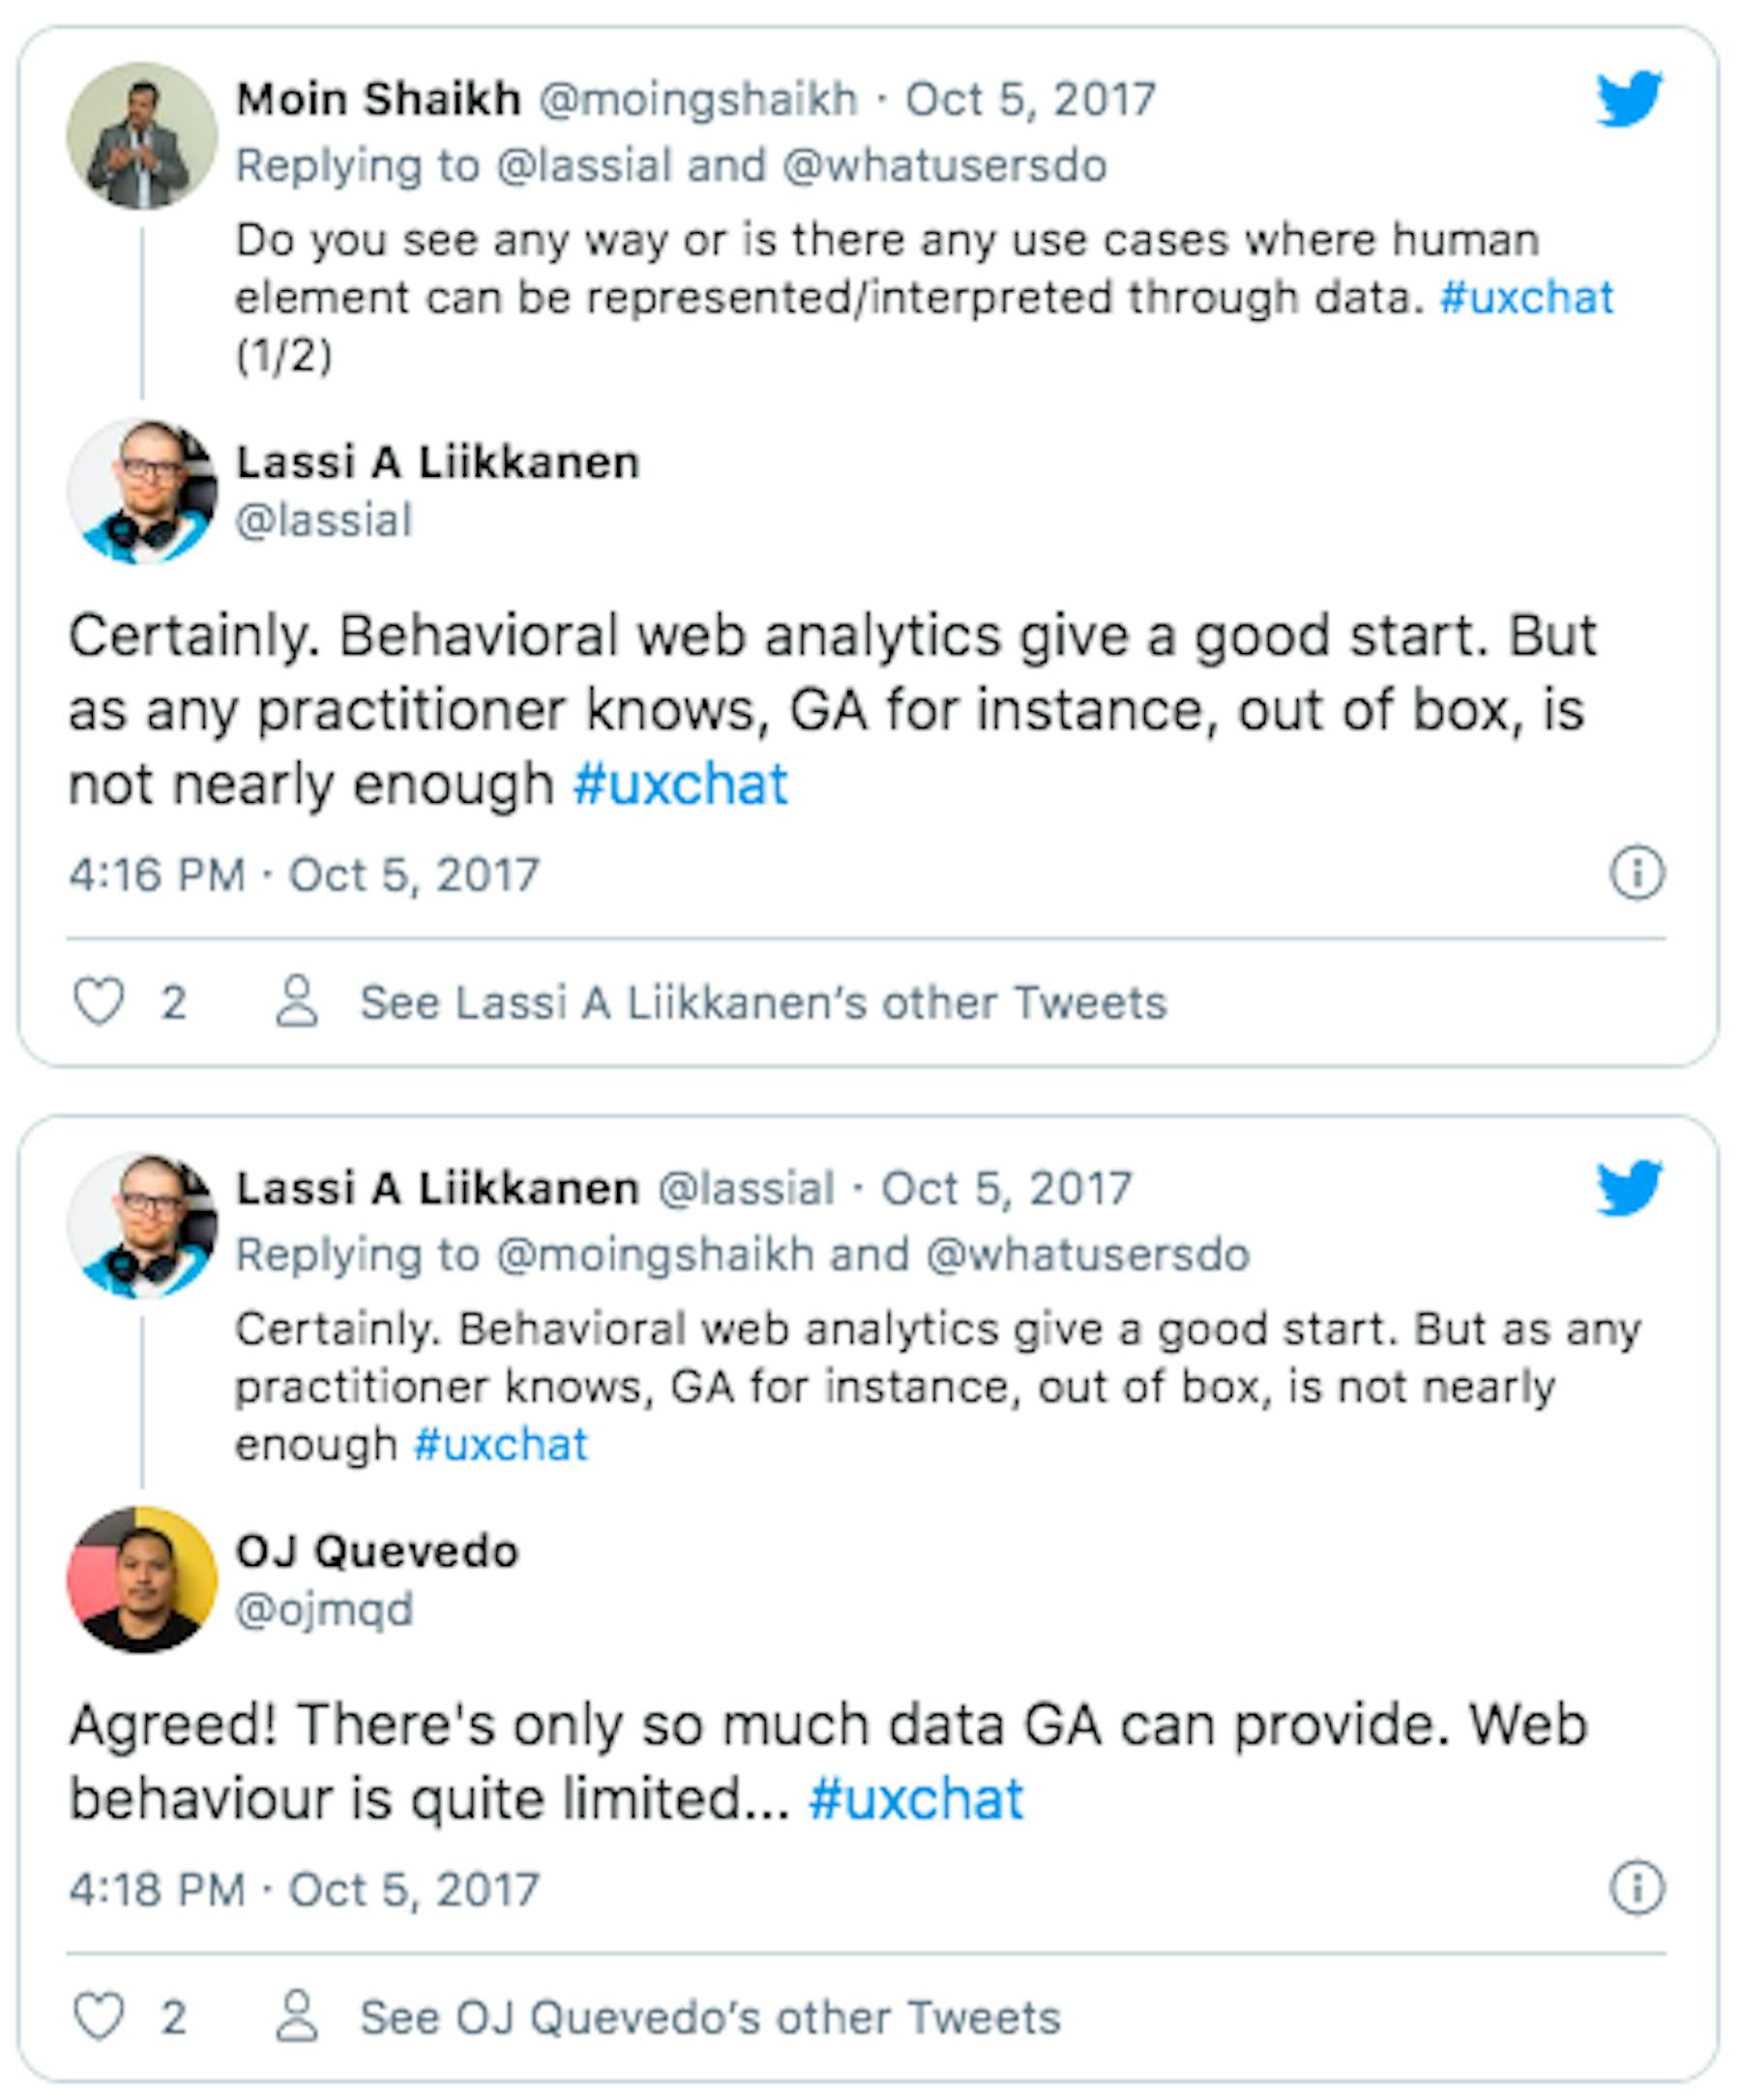The width and height of the screenshot is (1741, 2100).
Task: Click #uxchat hashtag in Moin Shaikh's tweet
Action: click(1526, 297)
